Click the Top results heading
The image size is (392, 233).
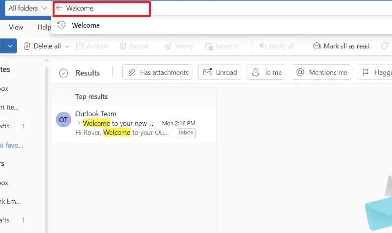(92, 97)
